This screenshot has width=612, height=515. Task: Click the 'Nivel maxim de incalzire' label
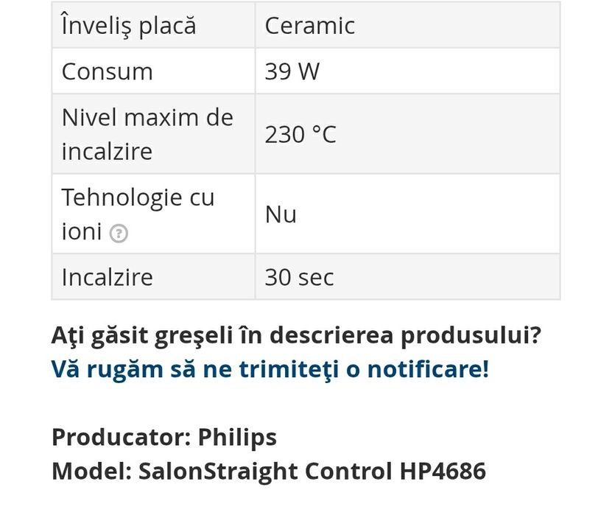coord(147,134)
